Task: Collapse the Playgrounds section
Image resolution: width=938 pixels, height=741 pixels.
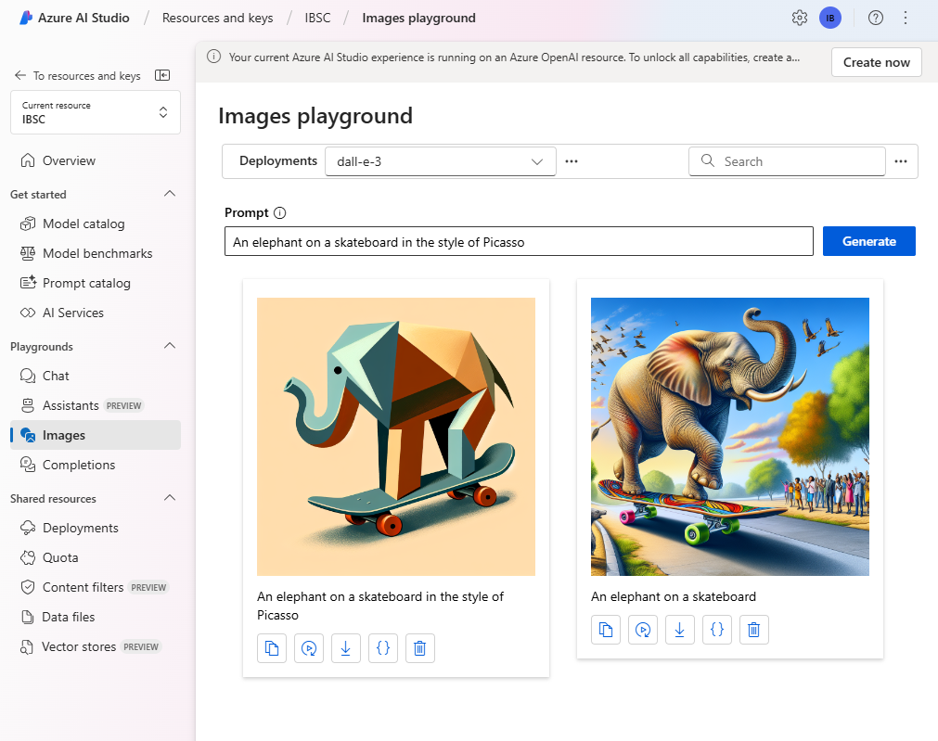Action: coord(170,346)
